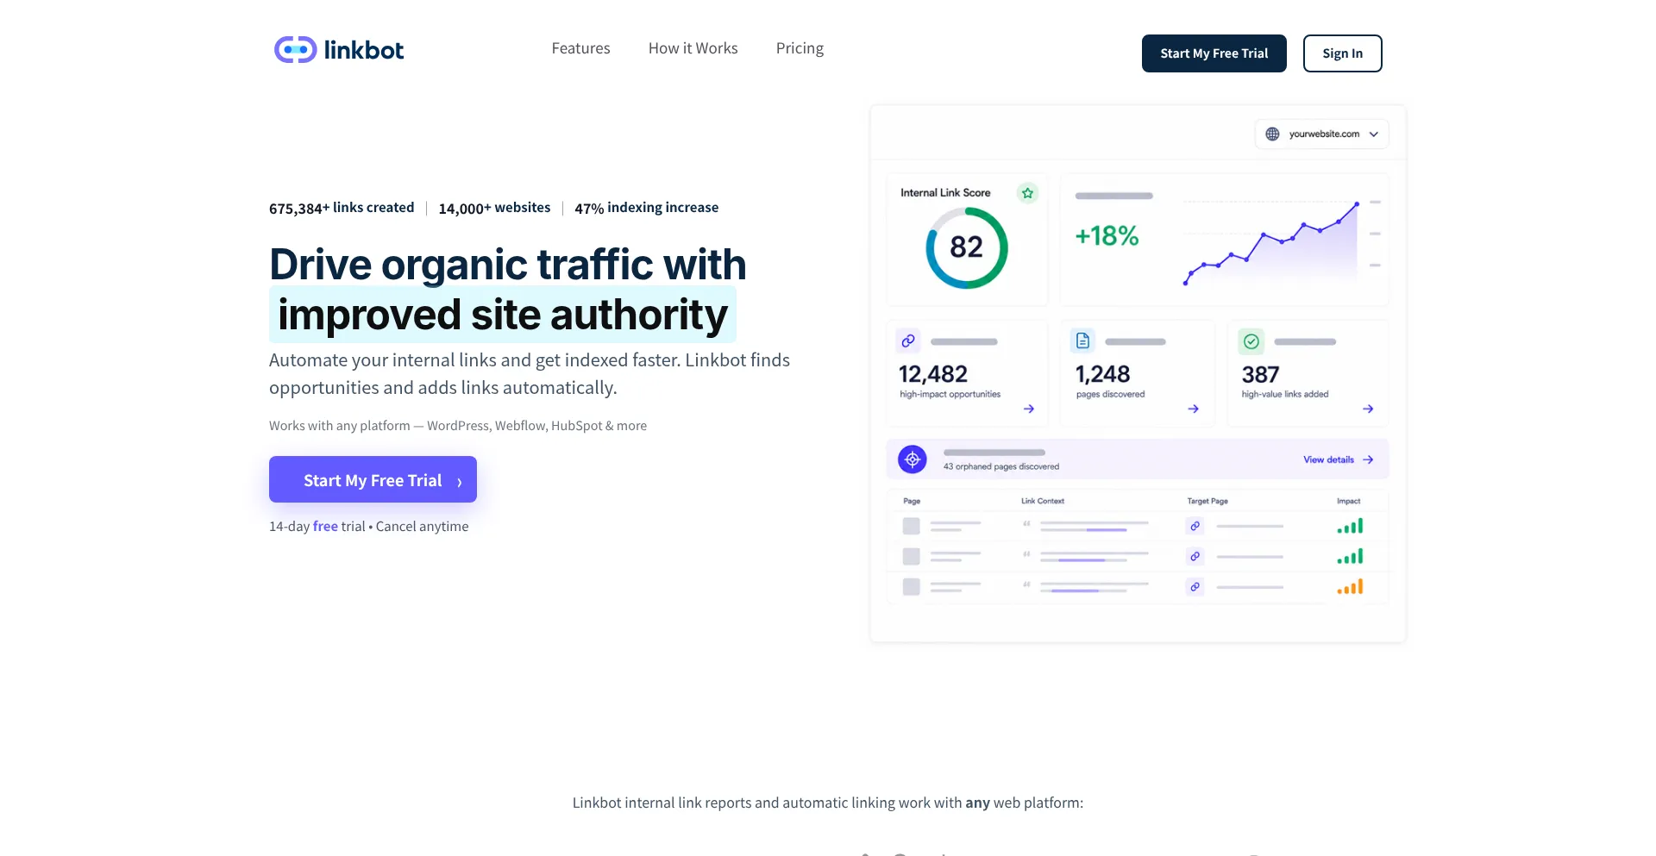Click the "12,482" opportunities number

pos(933,374)
